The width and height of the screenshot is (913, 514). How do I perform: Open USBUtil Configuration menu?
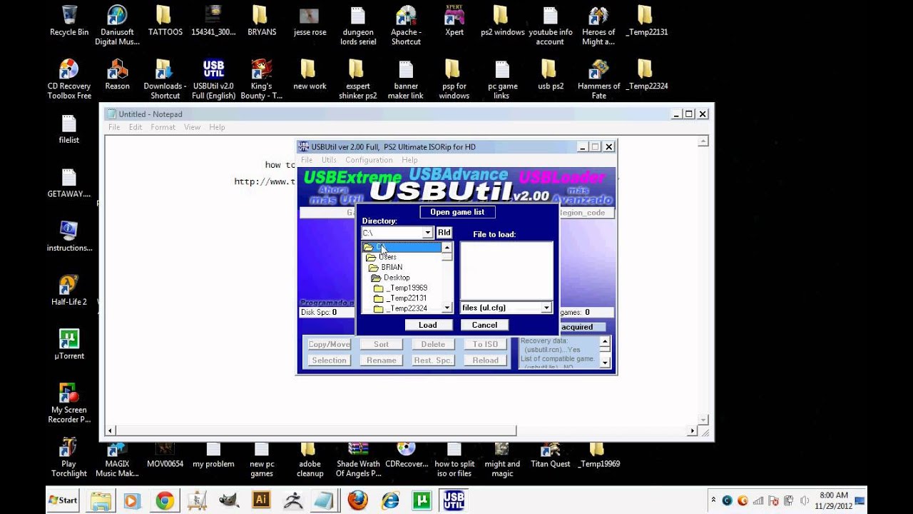pyautogui.click(x=369, y=160)
